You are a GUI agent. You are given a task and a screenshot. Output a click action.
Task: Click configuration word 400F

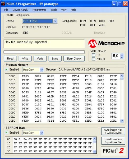point(102,25)
